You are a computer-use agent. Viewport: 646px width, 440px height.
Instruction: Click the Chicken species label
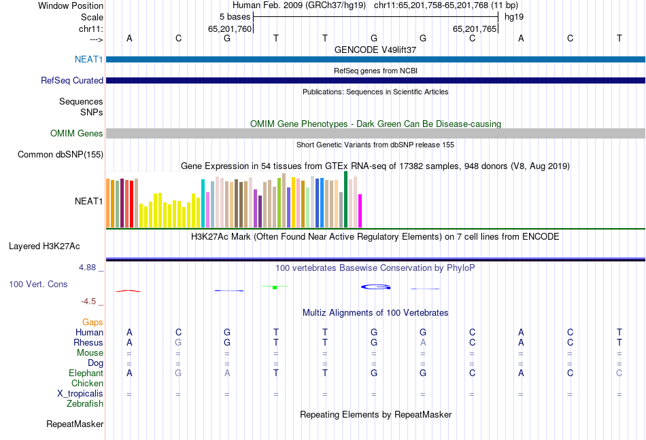click(x=87, y=383)
